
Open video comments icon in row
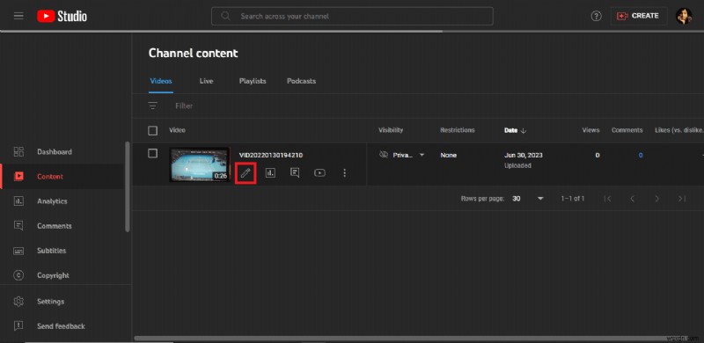[x=295, y=173]
